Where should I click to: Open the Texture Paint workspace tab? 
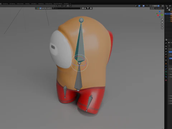pyautogui.click(x=20, y=4)
